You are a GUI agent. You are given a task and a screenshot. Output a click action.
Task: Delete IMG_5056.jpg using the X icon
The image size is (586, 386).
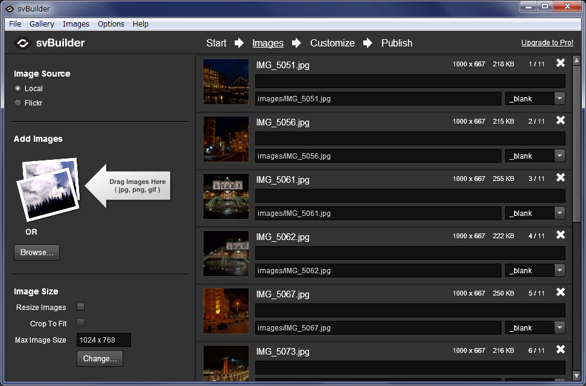click(x=560, y=121)
